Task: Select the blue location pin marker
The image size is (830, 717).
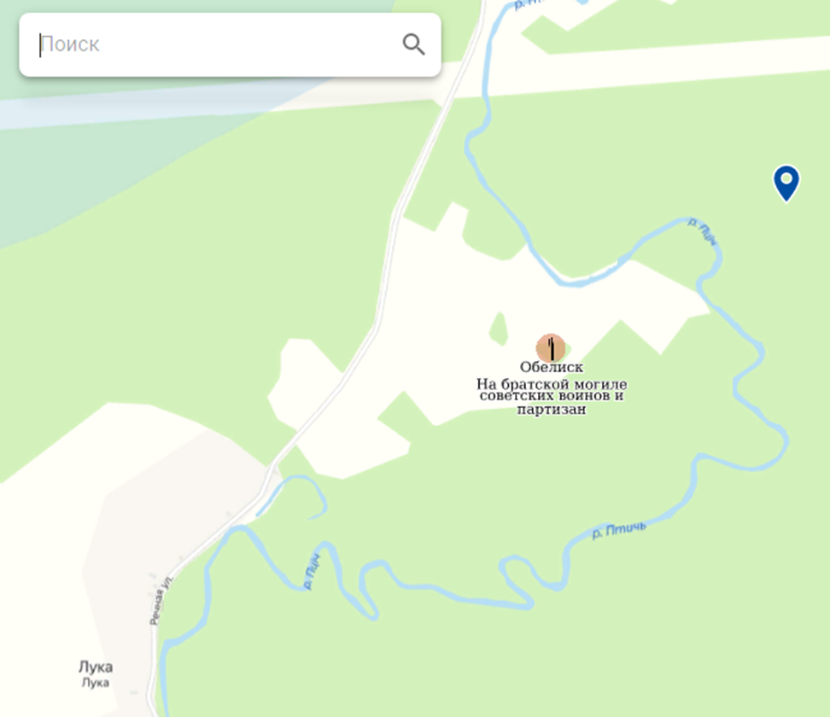Action: click(x=786, y=184)
